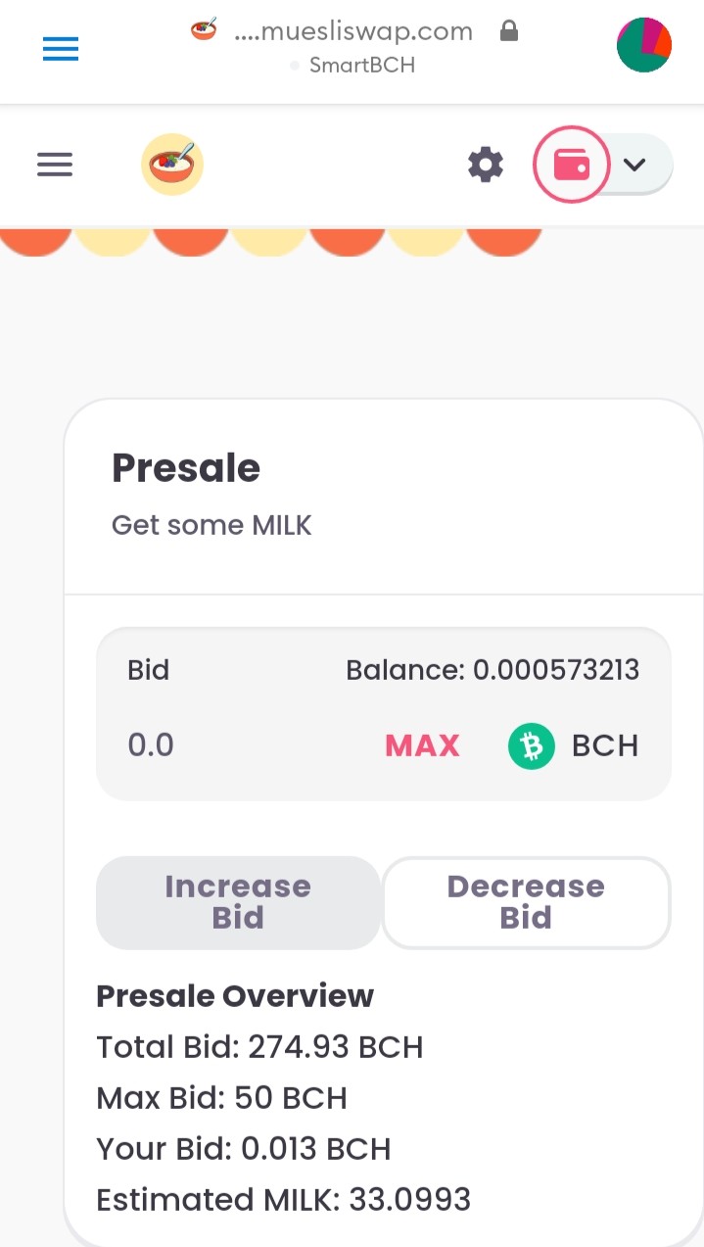Switch to the Decrease Bid tab
Screen dimensions: 704x1247
[x=526, y=902]
